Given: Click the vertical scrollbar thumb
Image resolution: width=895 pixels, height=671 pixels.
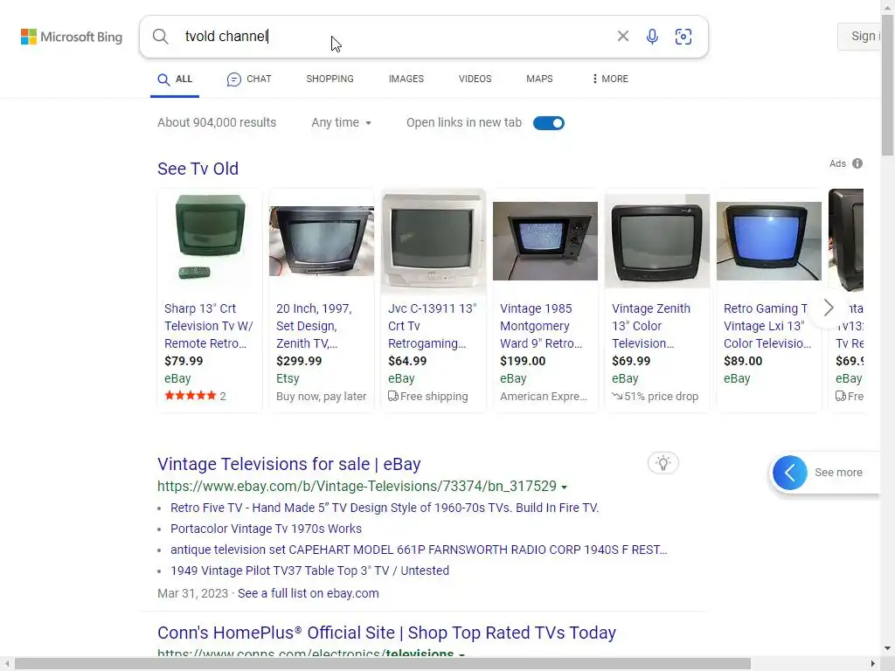Looking at the screenshot, I should 888,85.
